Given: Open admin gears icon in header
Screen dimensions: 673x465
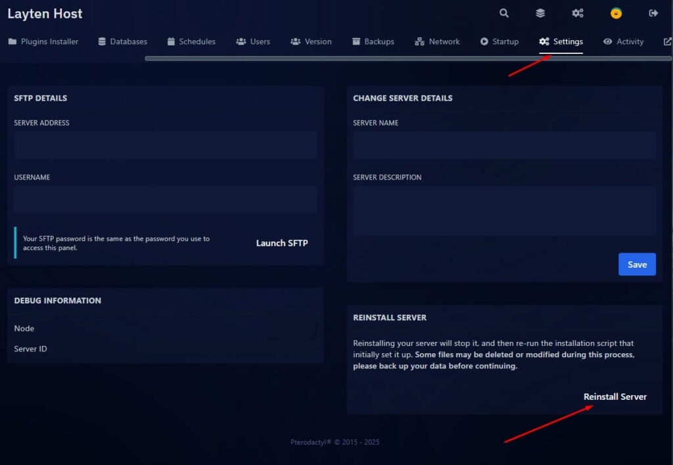Looking at the screenshot, I should [578, 13].
